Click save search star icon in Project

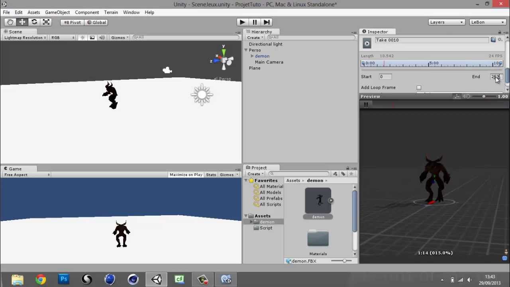point(351,174)
